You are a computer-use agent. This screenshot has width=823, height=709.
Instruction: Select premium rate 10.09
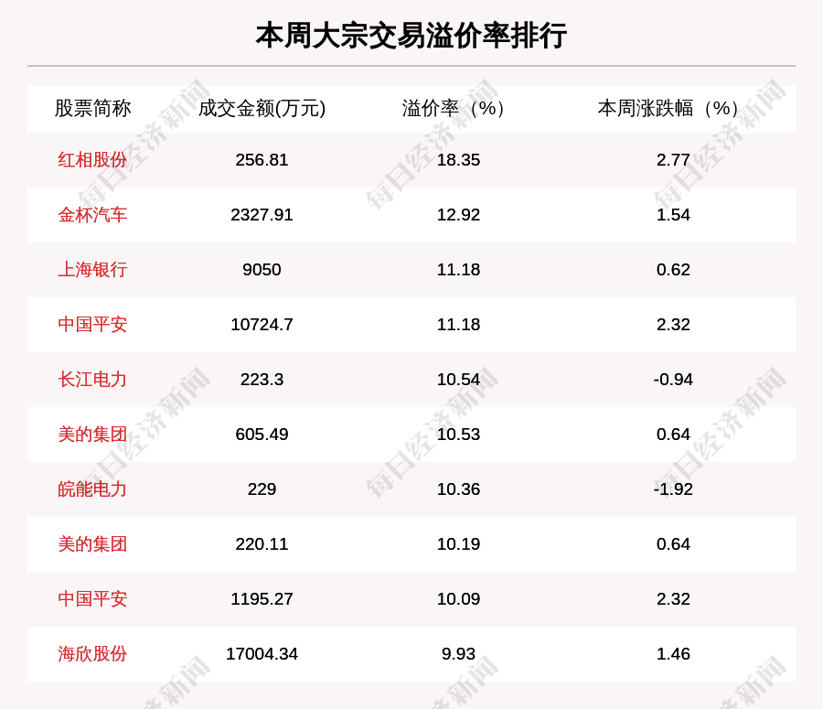coord(459,598)
